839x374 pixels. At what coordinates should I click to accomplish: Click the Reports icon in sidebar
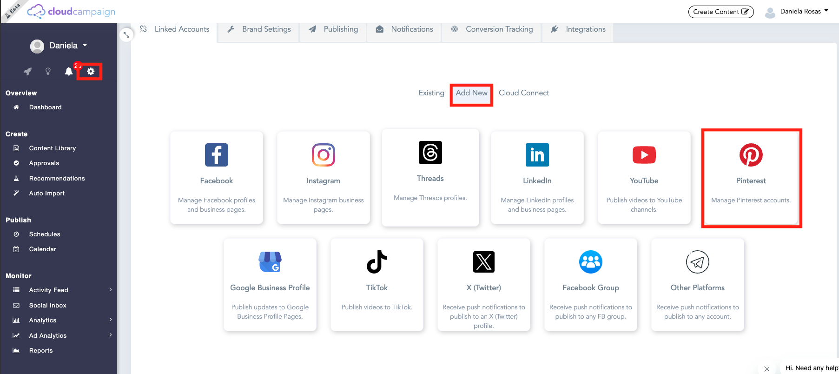click(16, 350)
